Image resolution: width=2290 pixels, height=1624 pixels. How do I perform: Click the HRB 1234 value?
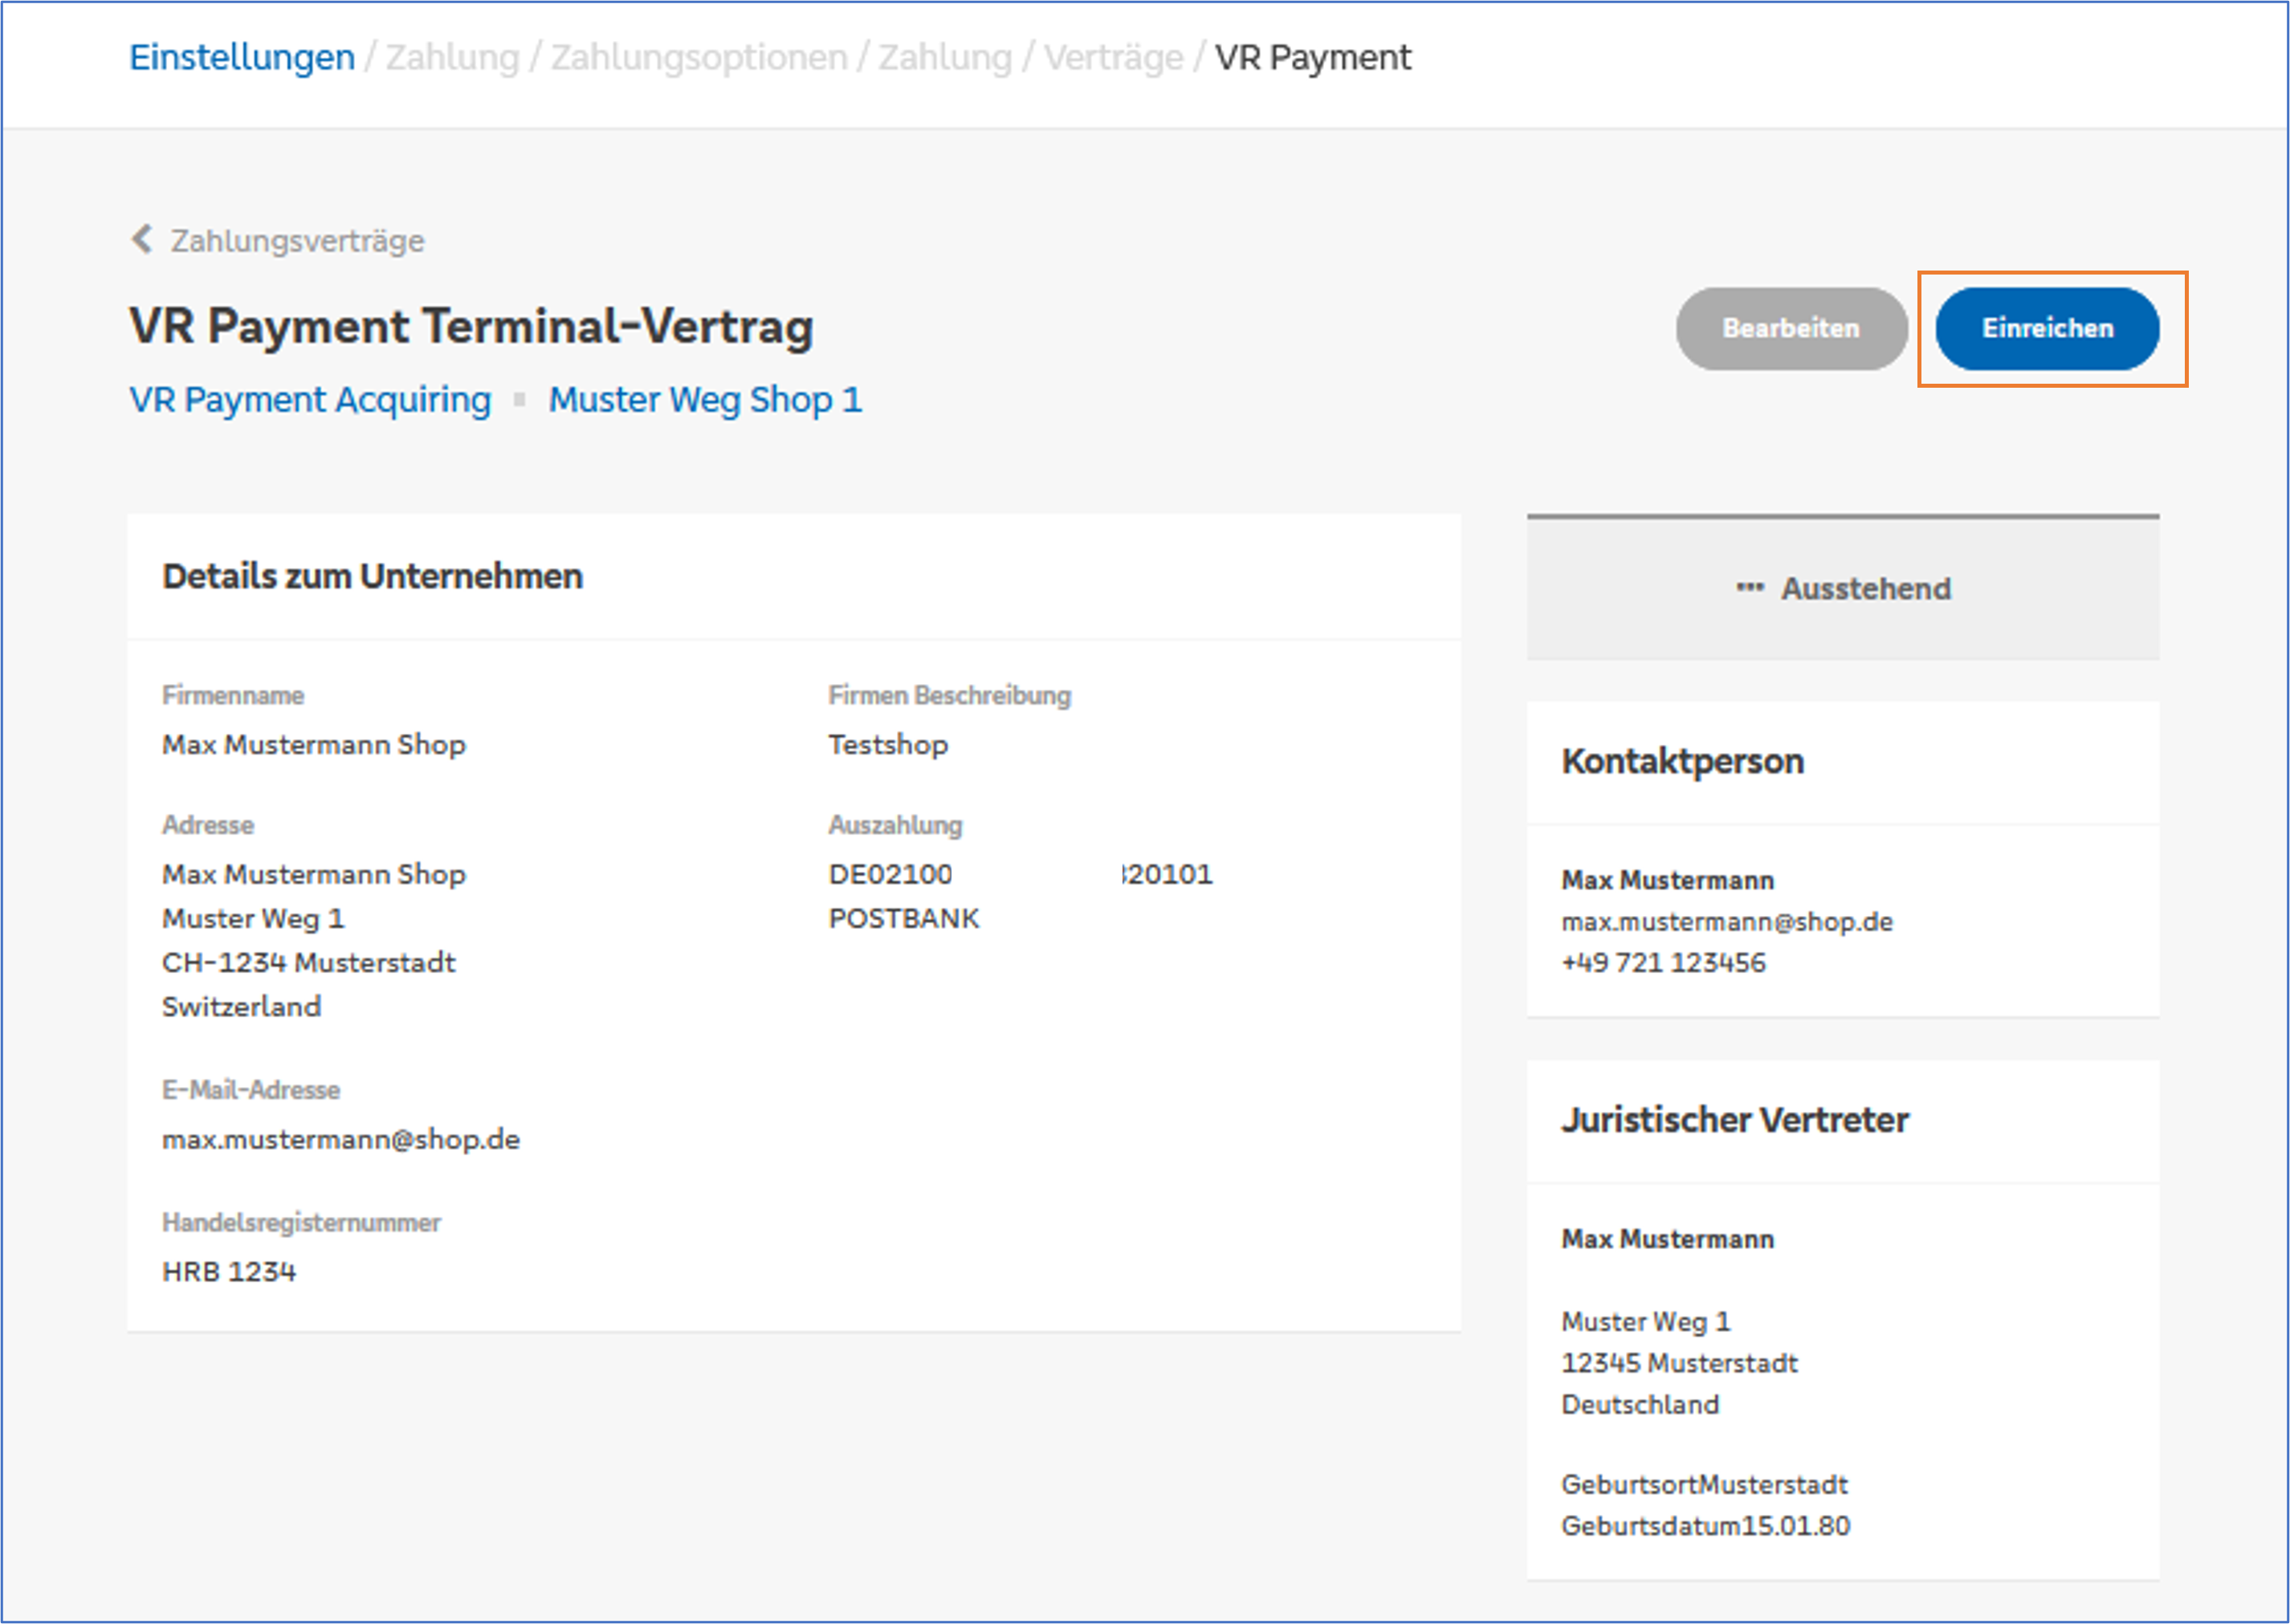(229, 1272)
